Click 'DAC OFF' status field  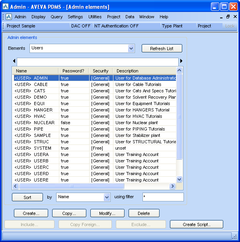tap(81, 26)
